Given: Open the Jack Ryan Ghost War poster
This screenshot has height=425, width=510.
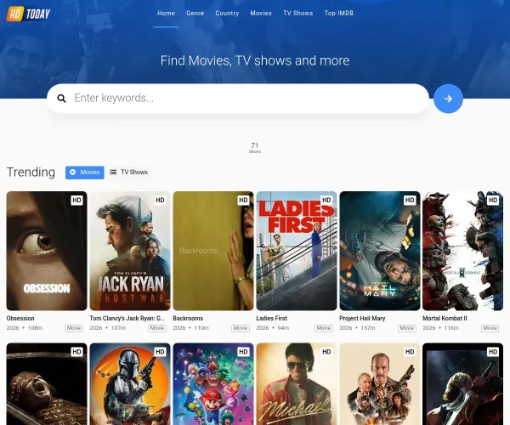Looking at the screenshot, I should pyautogui.click(x=130, y=251).
